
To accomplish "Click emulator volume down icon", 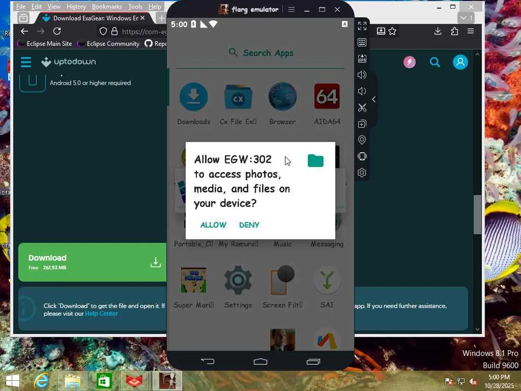I will coord(362,91).
